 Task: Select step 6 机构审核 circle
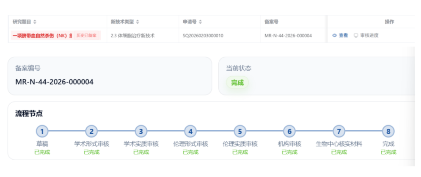click(x=289, y=132)
